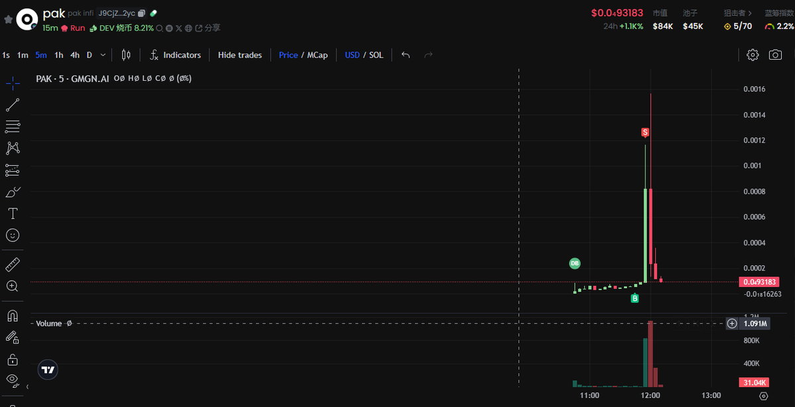Set chart currency to SOL
The image size is (795, 407).
coord(376,55)
